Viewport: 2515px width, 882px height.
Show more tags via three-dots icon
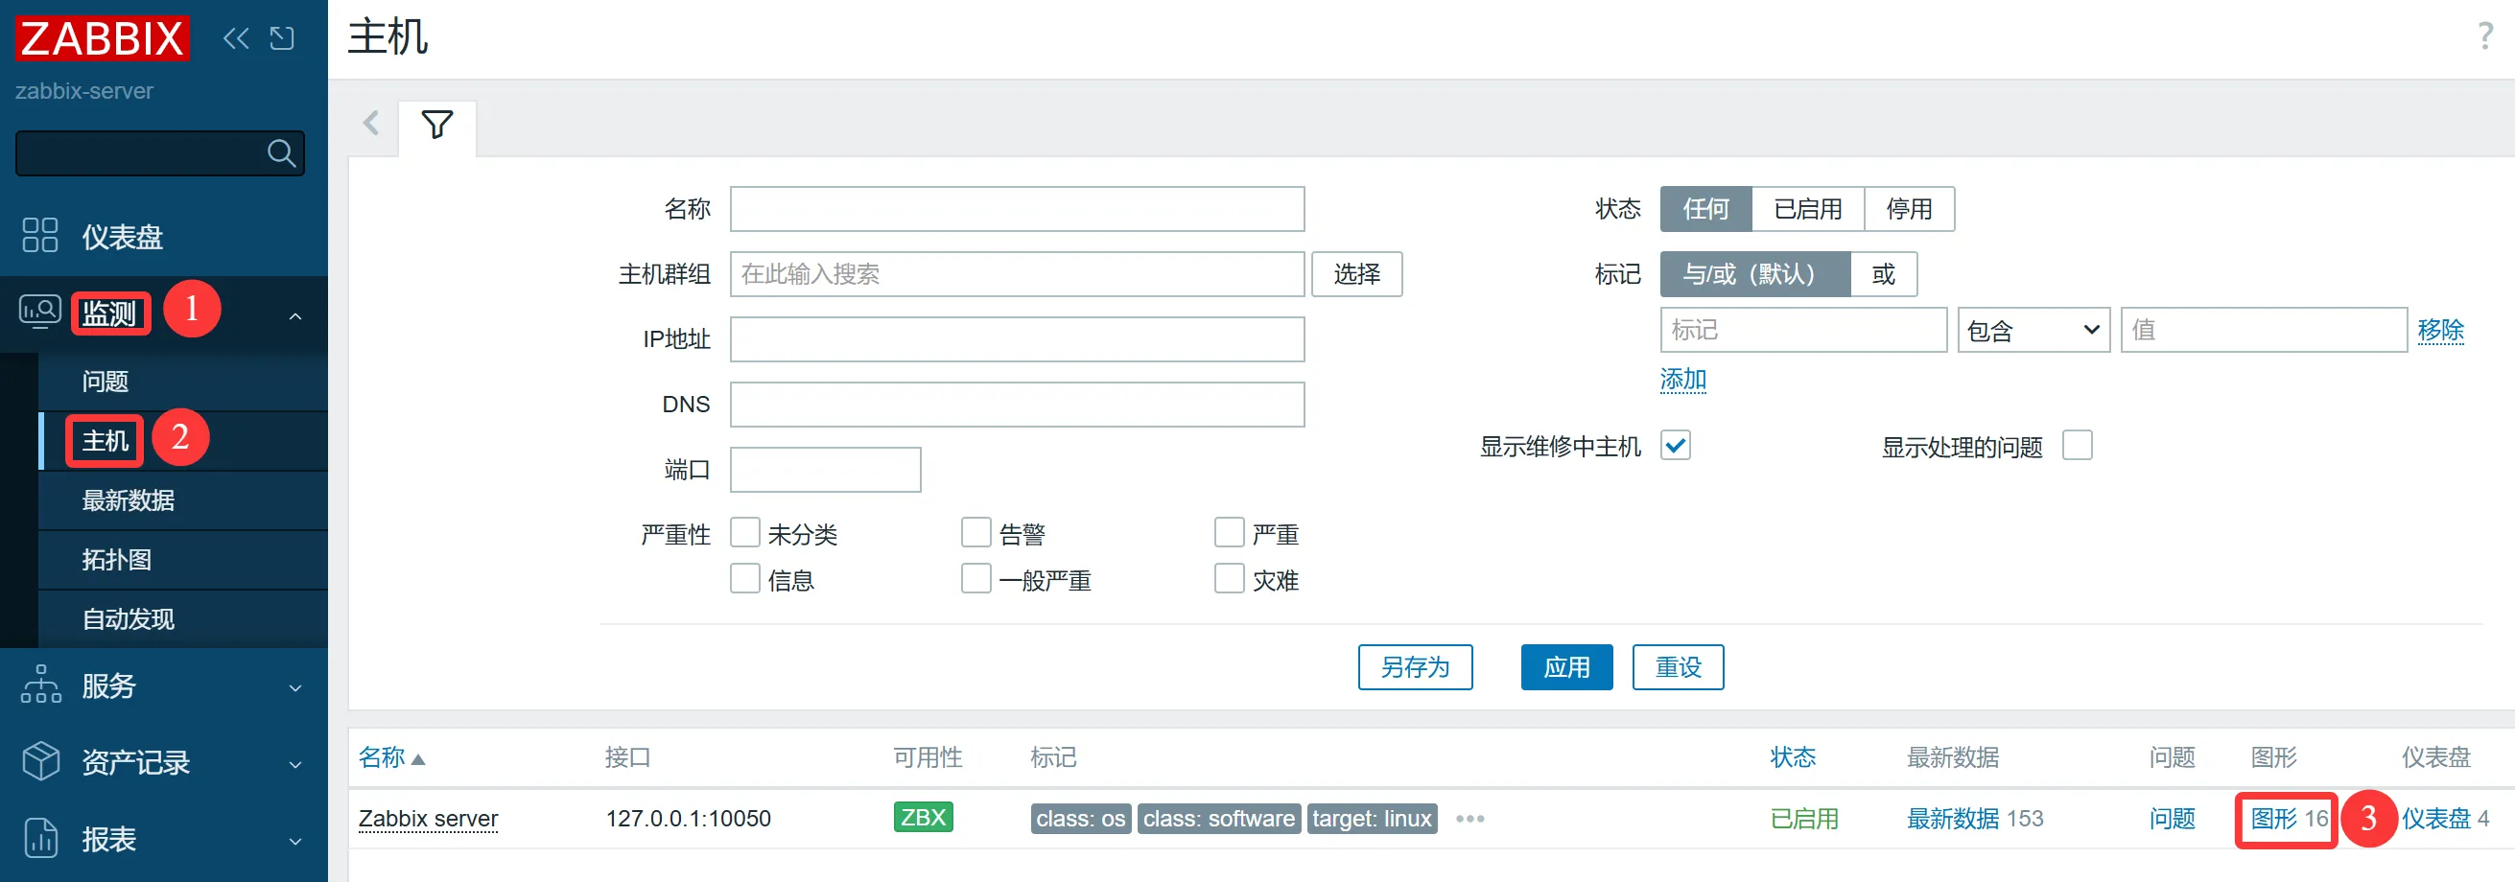[1469, 819]
